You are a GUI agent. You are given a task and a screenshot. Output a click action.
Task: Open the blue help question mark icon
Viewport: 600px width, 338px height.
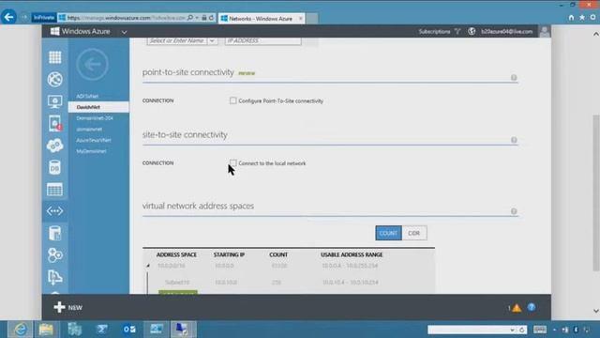532,307
